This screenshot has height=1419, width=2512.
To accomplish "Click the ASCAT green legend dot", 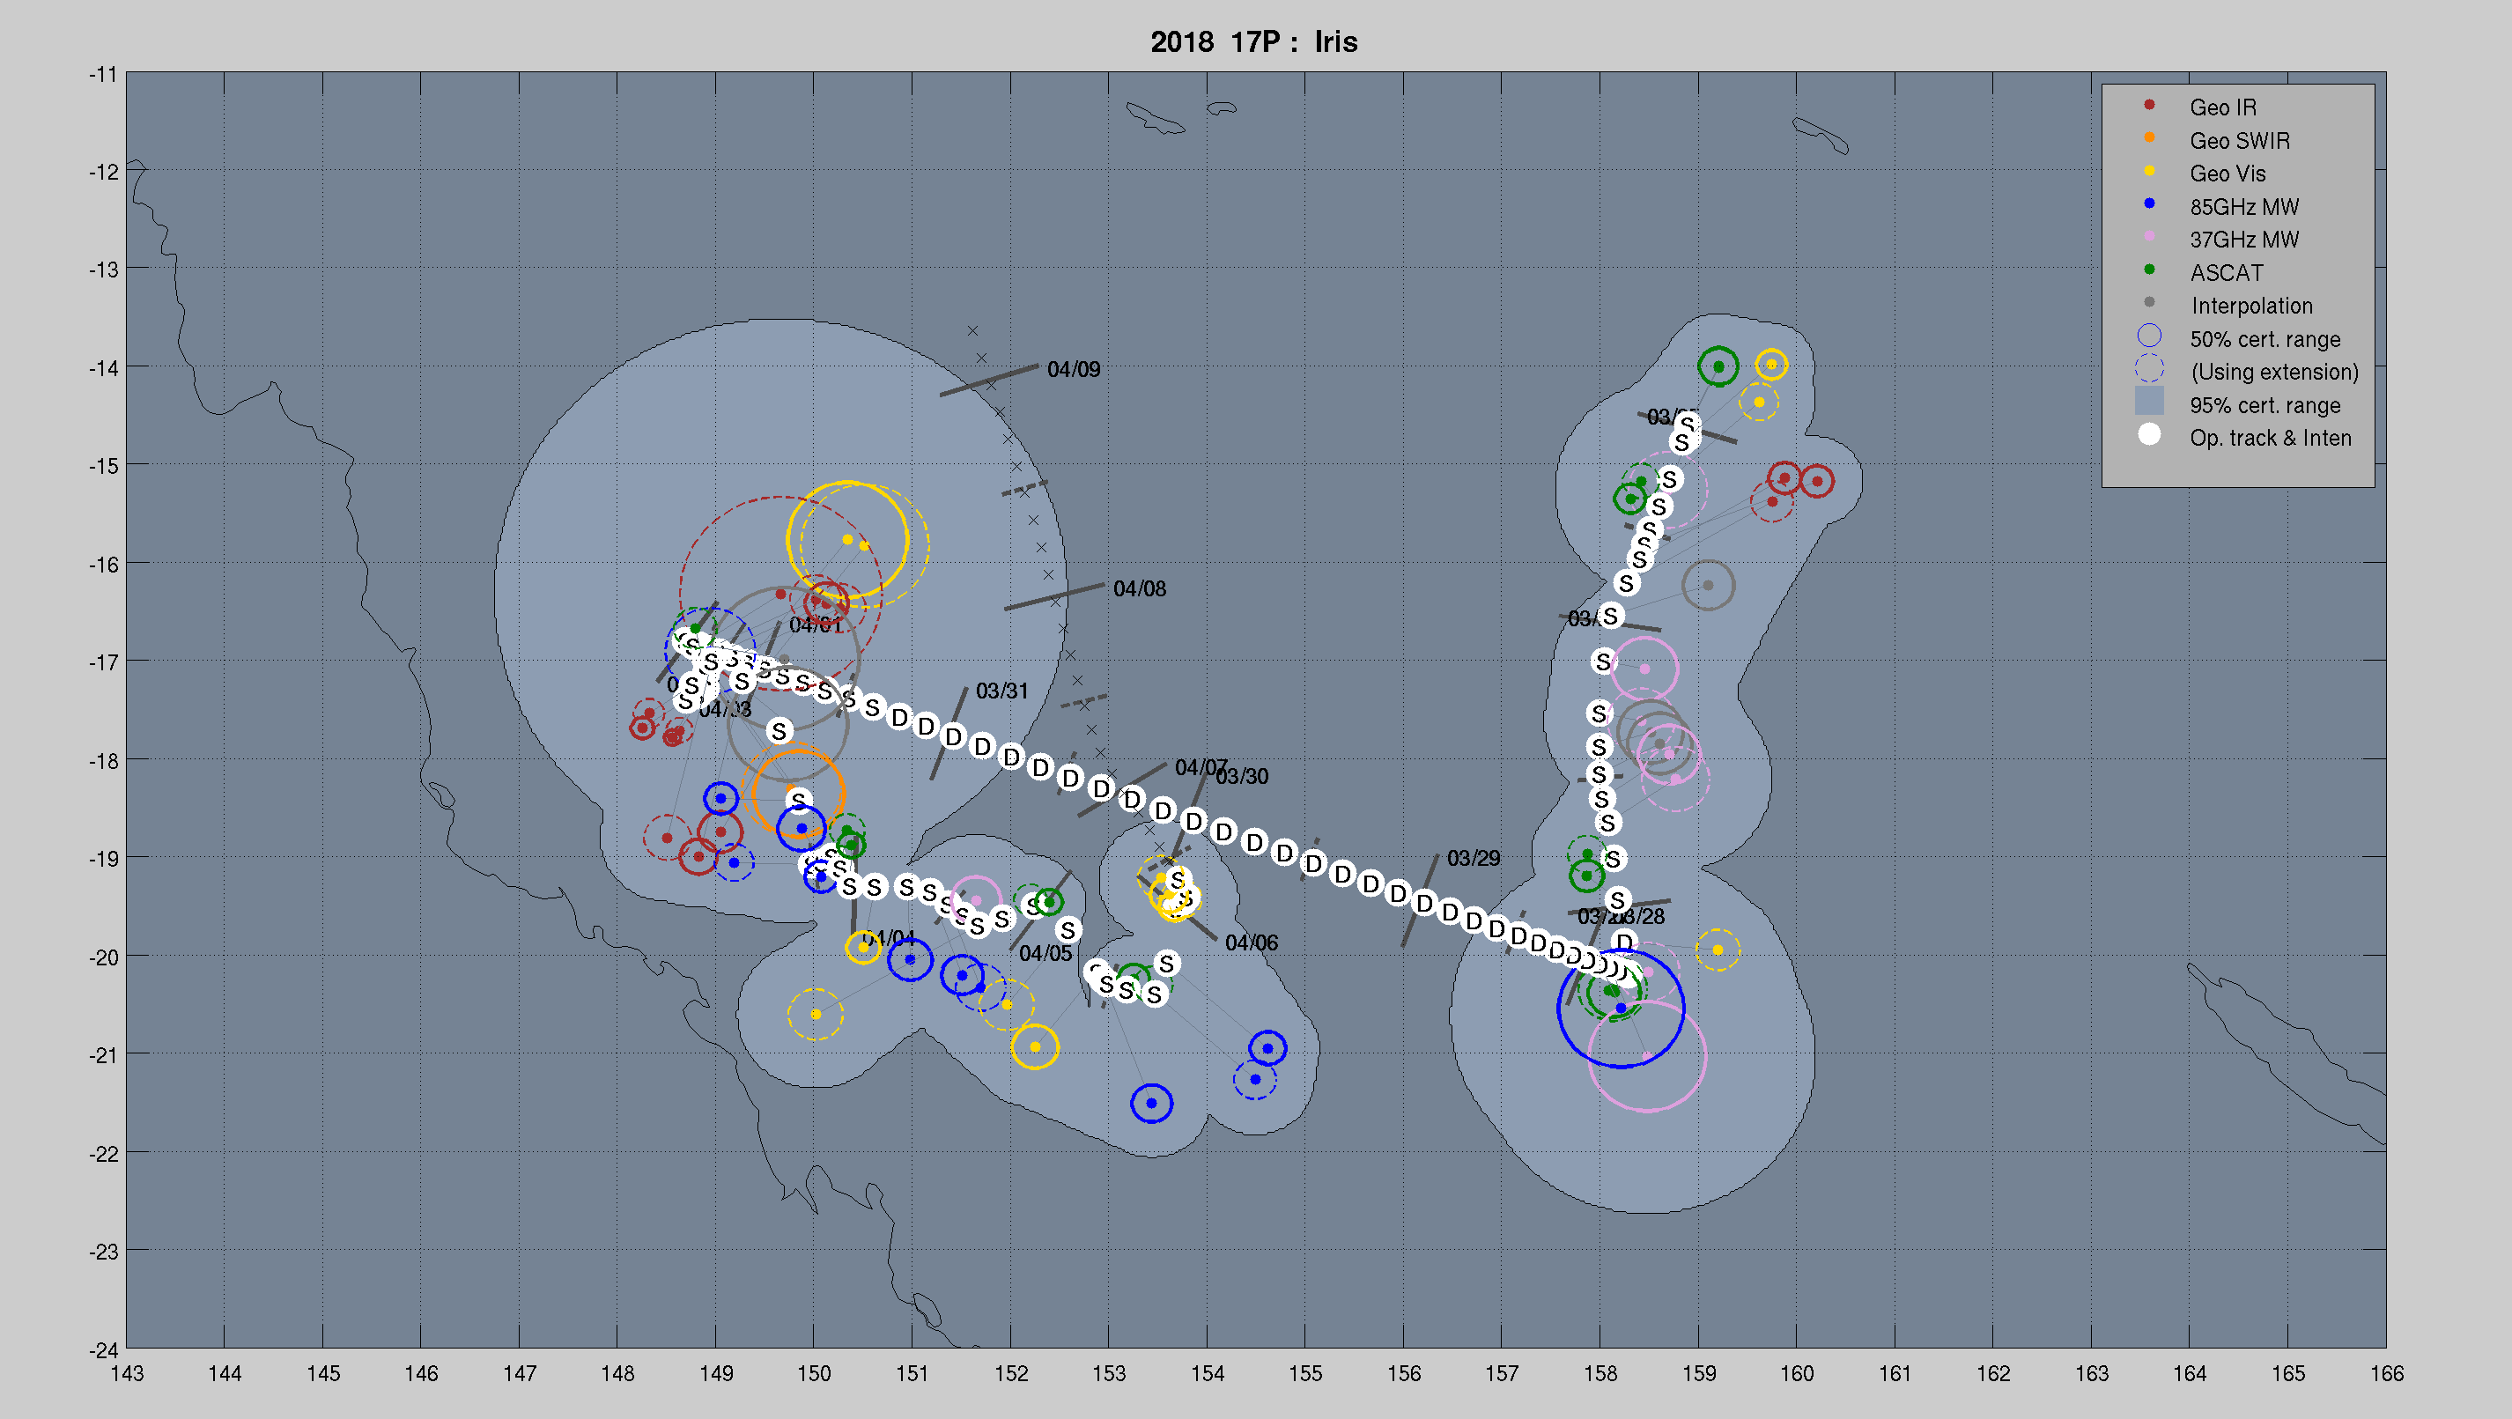I will tap(2149, 270).
